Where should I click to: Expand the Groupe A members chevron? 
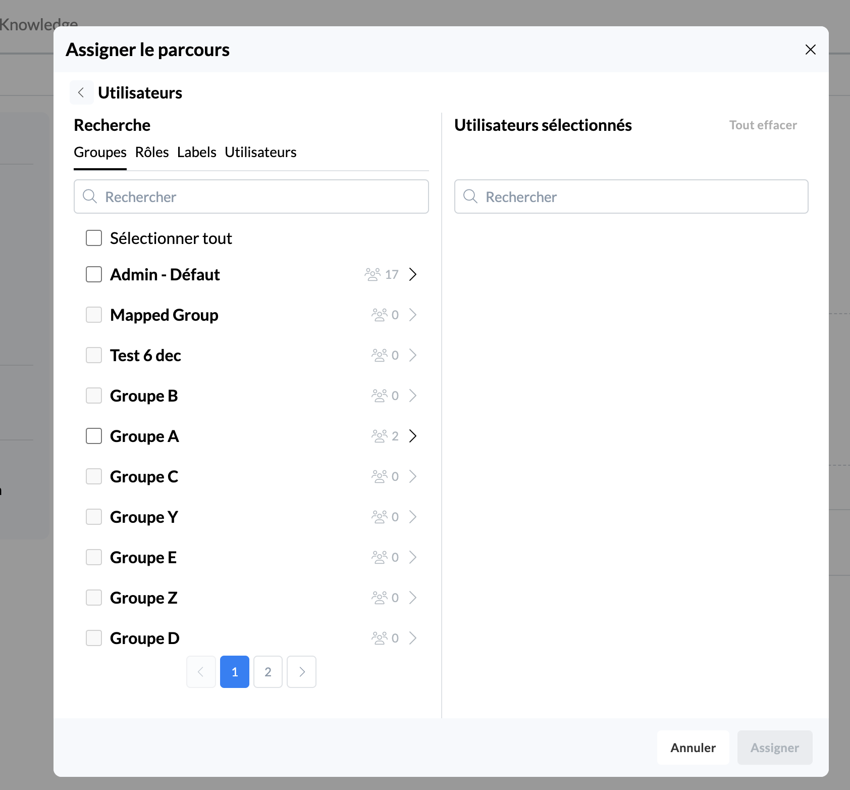[413, 436]
